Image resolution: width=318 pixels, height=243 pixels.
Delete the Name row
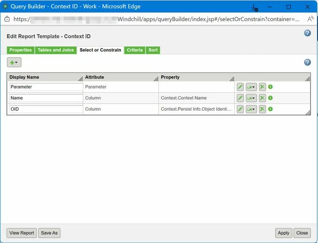click(x=262, y=98)
